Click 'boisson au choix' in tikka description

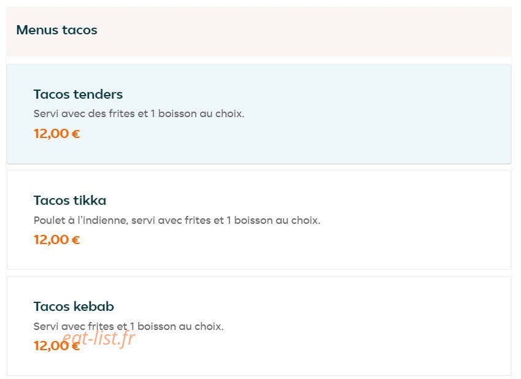(x=277, y=220)
